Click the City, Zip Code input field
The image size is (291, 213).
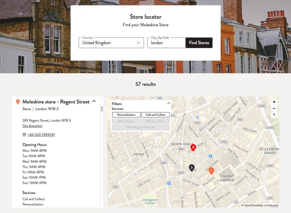(x=166, y=42)
